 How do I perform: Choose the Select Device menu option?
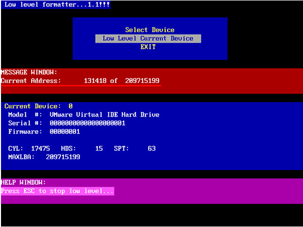click(149, 30)
